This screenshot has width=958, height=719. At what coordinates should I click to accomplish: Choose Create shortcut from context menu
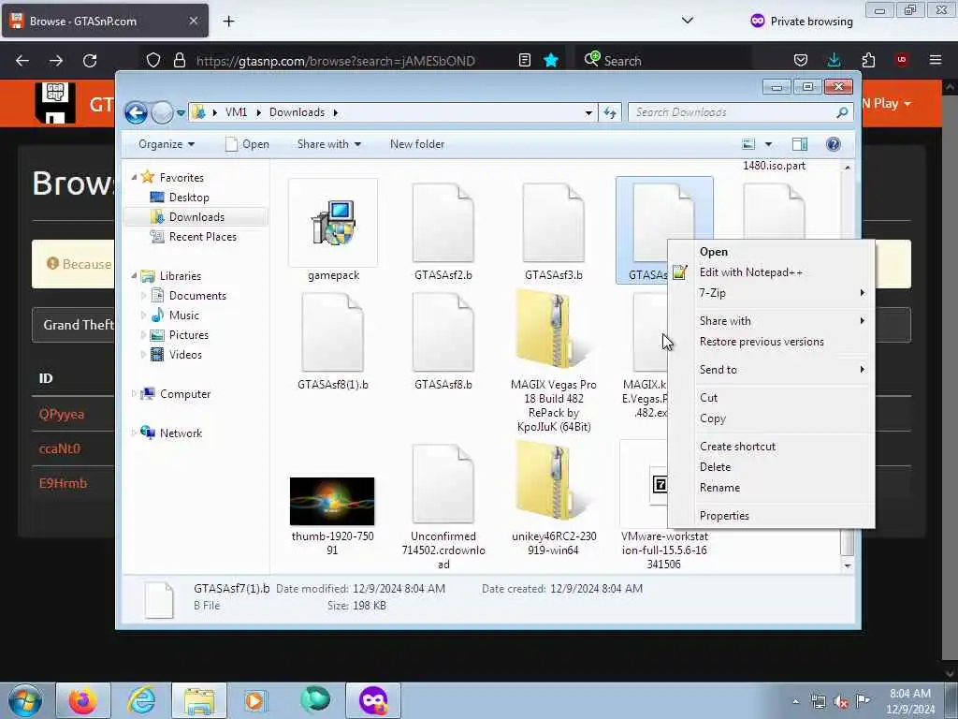coord(771,447)
